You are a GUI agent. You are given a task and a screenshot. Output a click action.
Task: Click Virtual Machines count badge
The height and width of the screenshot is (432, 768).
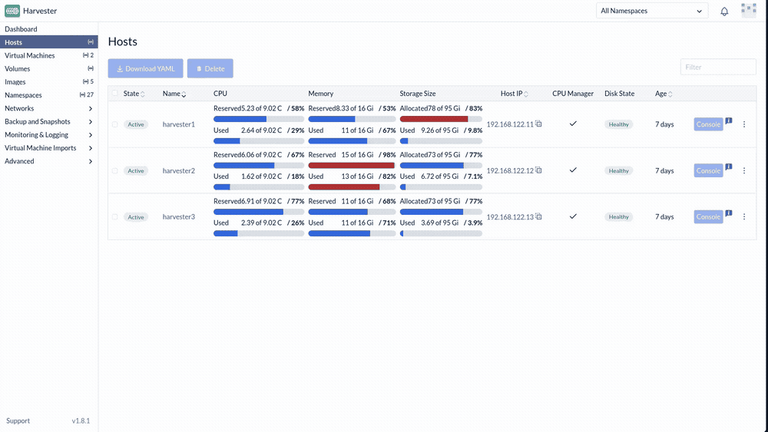[88, 55]
